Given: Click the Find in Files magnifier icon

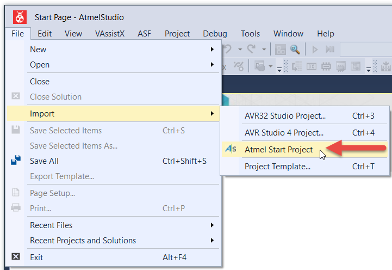Looking at the screenshot, I should [x=295, y=50].
